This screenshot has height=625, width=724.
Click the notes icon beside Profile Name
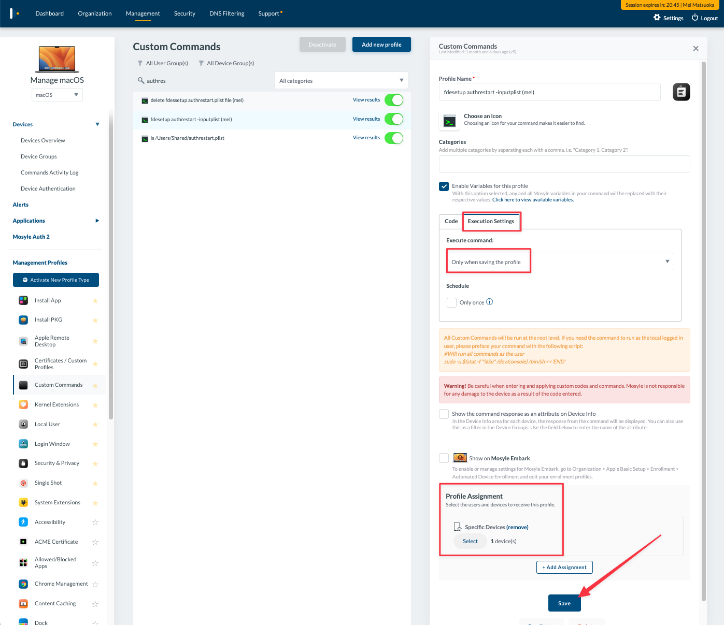point(681,92)
